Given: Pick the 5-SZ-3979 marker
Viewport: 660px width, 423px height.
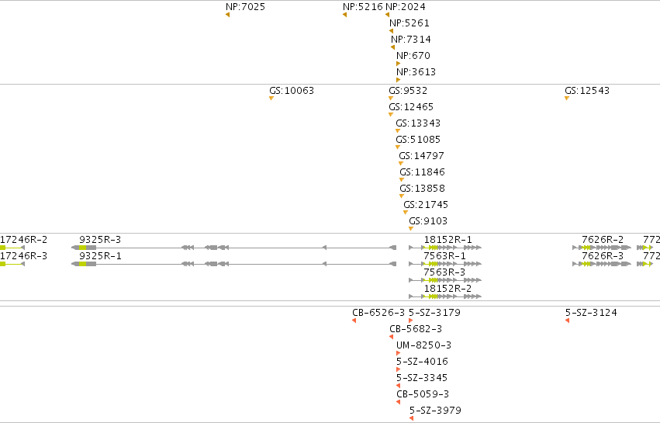Looking at the screenshot, I should pos(412,418).
